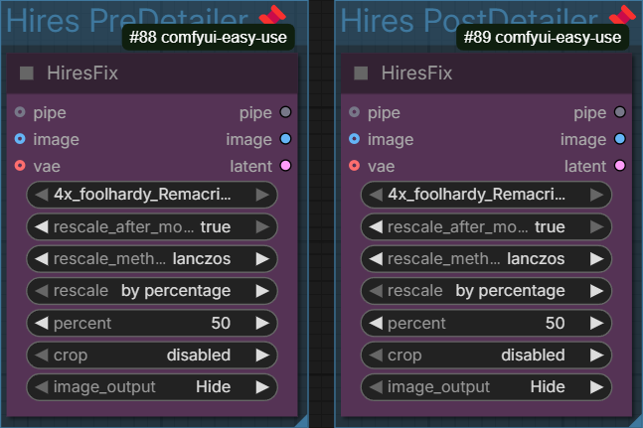The image size is (643, 428).
Task: Click pipe output socket on PreDetailer HiresFix
Action: (285, 112)
